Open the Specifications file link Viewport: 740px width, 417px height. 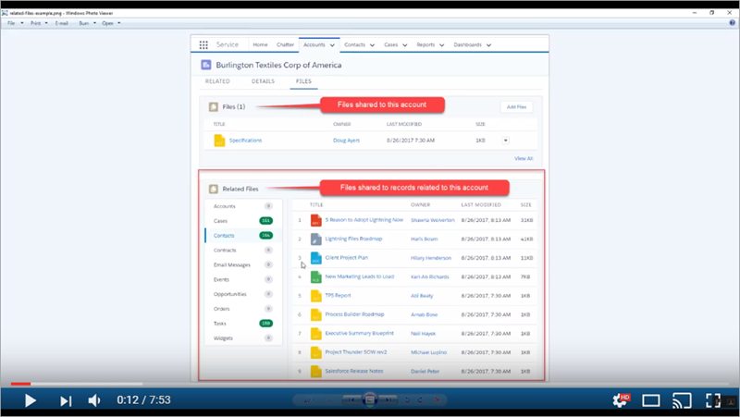click(x=245, y=141)
